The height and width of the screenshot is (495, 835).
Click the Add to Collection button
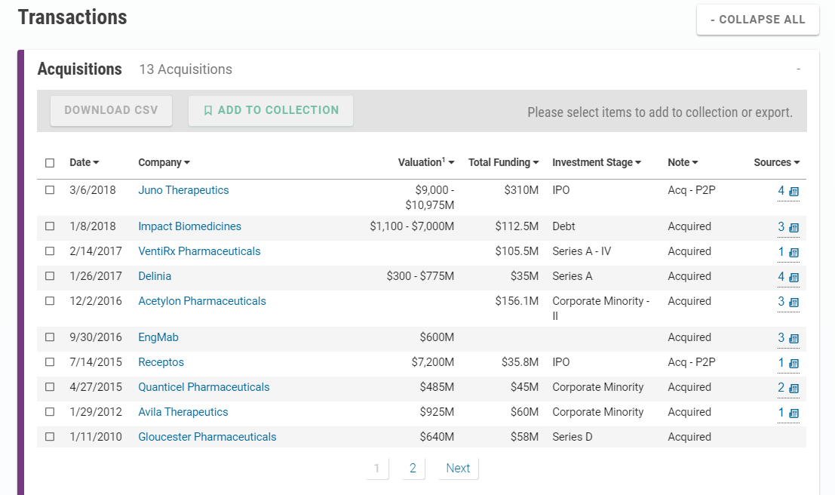[x=271, y=110]
